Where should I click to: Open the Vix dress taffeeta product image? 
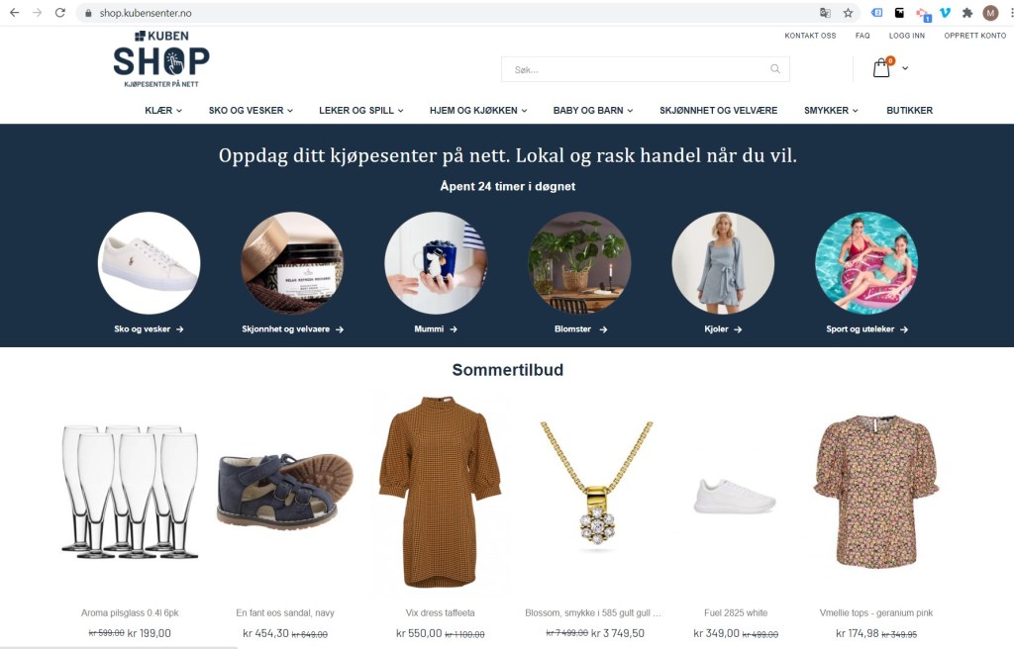[441, 493]
